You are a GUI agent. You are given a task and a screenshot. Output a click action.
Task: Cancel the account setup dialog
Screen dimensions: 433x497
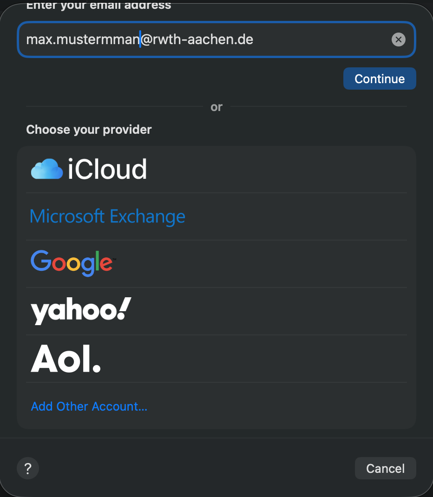[x=385, y=468]
